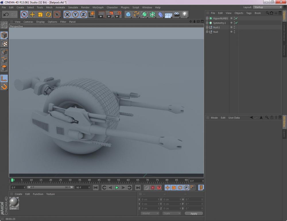The height and width of the screenshot is (221, 287).
Task: Open the Object Manager Tags menu
Action: click(249, 13)
